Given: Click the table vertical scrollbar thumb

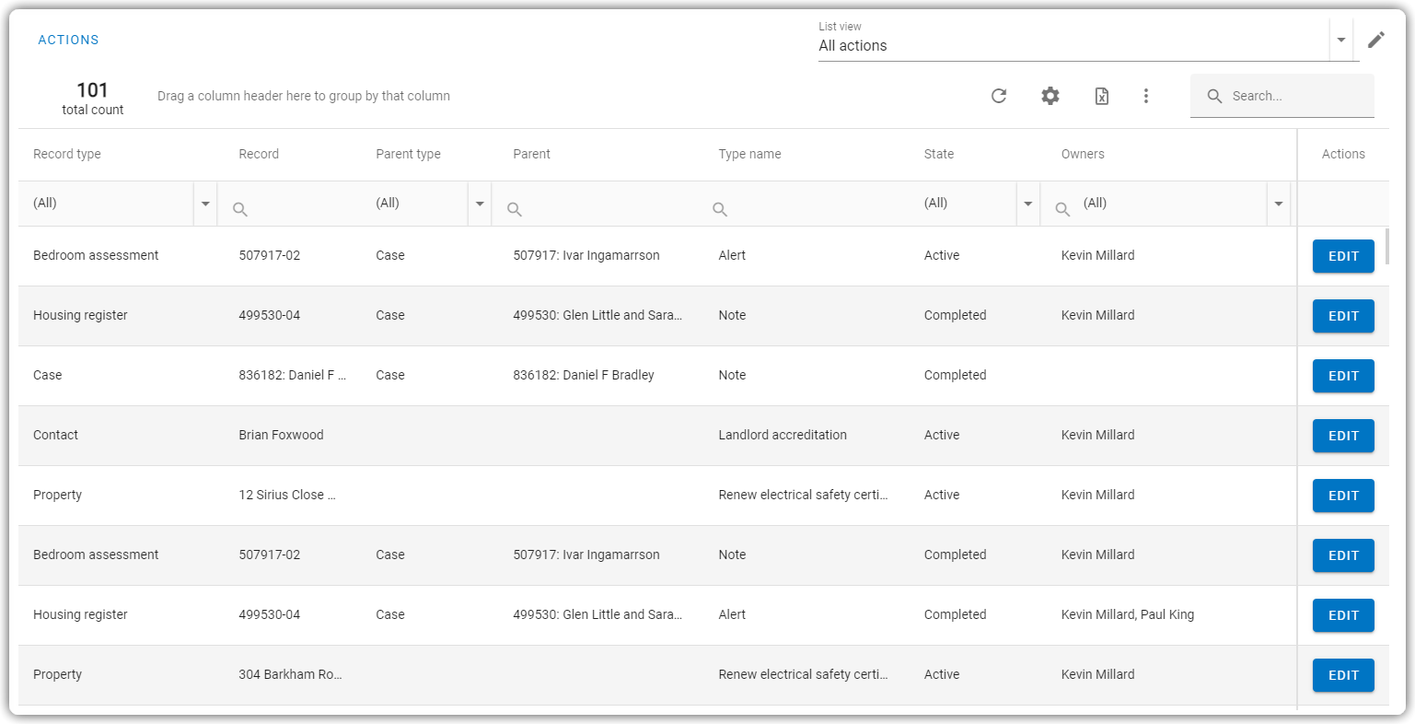Looking at the screenshot, I should (x=1386, y=247).
